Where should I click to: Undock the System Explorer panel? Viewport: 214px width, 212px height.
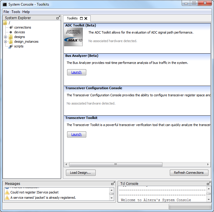58,18
